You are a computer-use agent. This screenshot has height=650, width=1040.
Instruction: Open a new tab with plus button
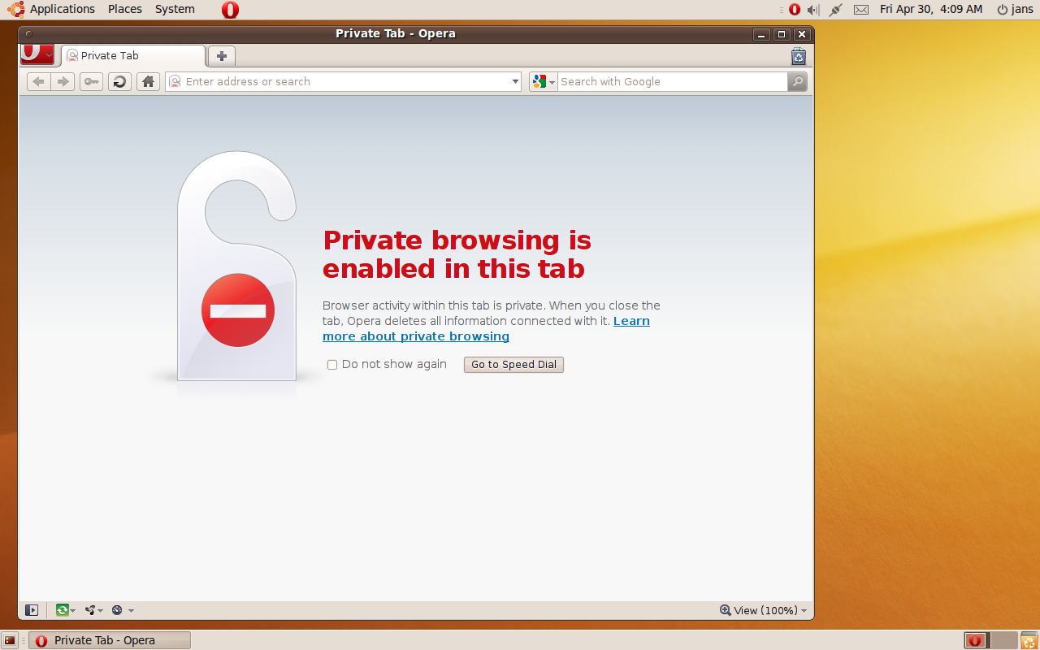(222, 56)
